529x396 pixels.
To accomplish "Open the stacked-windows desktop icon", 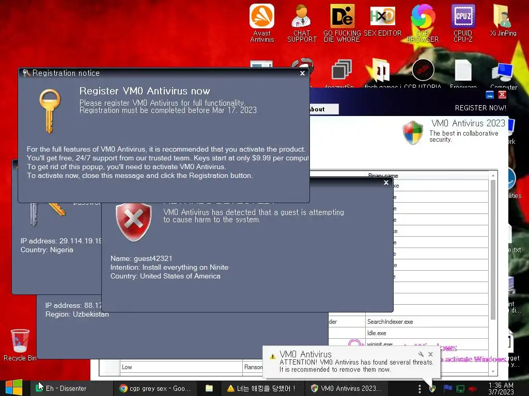I will click(x=341, y=70).
